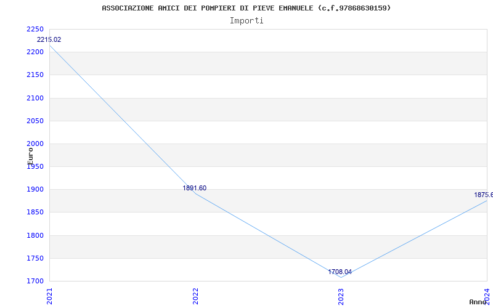Click the 2022 x-axis label
The image size is (493, 308).
(x=195, y=296)
